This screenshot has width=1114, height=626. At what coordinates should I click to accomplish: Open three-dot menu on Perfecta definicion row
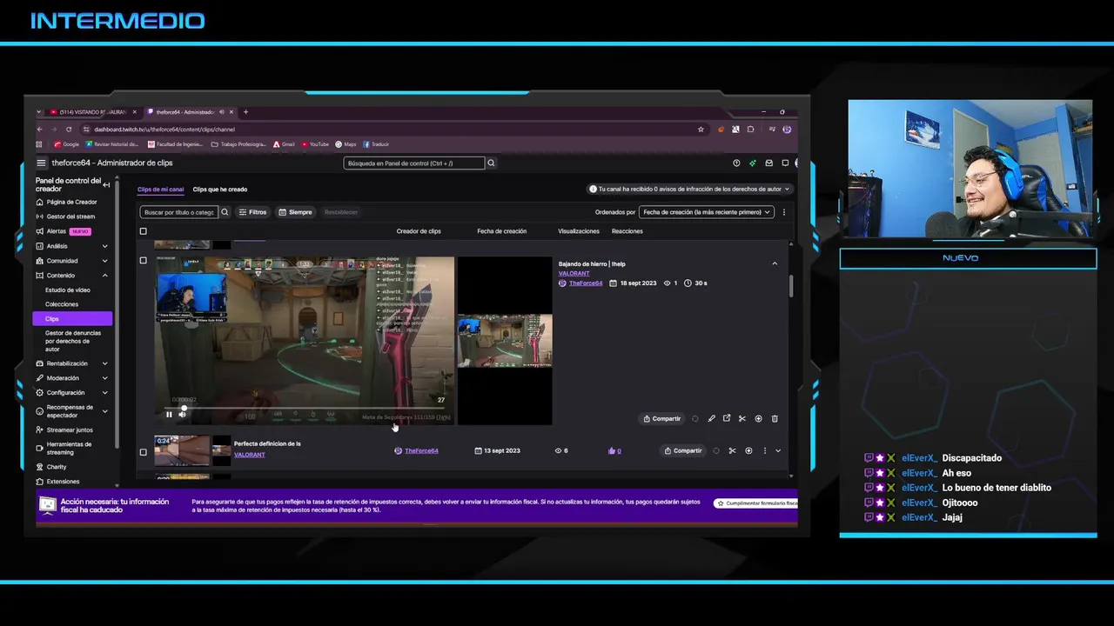pyautogui.click(x=765, y=450)
